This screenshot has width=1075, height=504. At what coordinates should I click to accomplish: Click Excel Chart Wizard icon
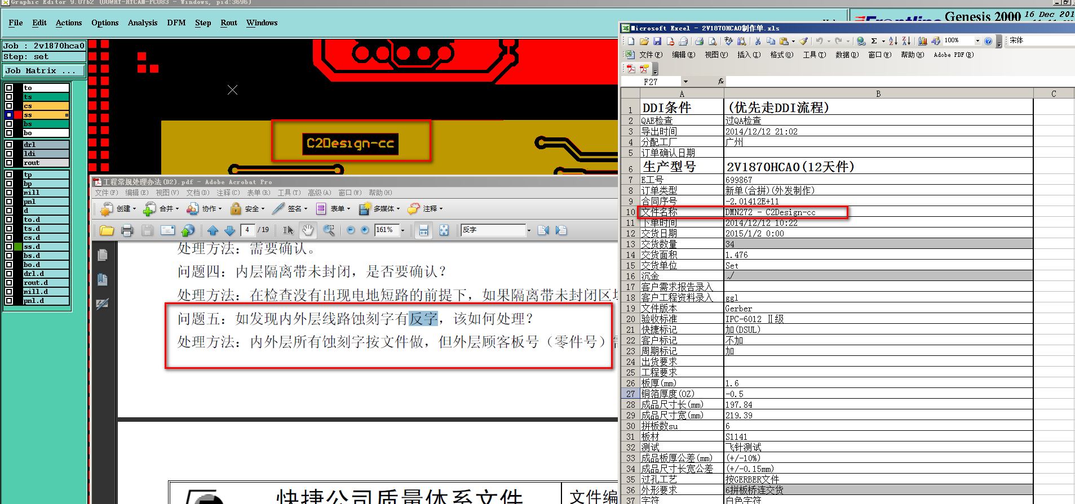point(923,41)
